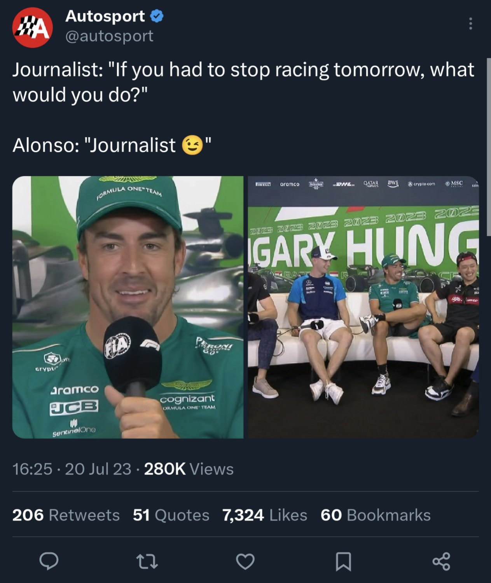The width and height of the screenshot is (491, 583).
Task: Open Autosport display name profile
Action: tap(105, 16)
